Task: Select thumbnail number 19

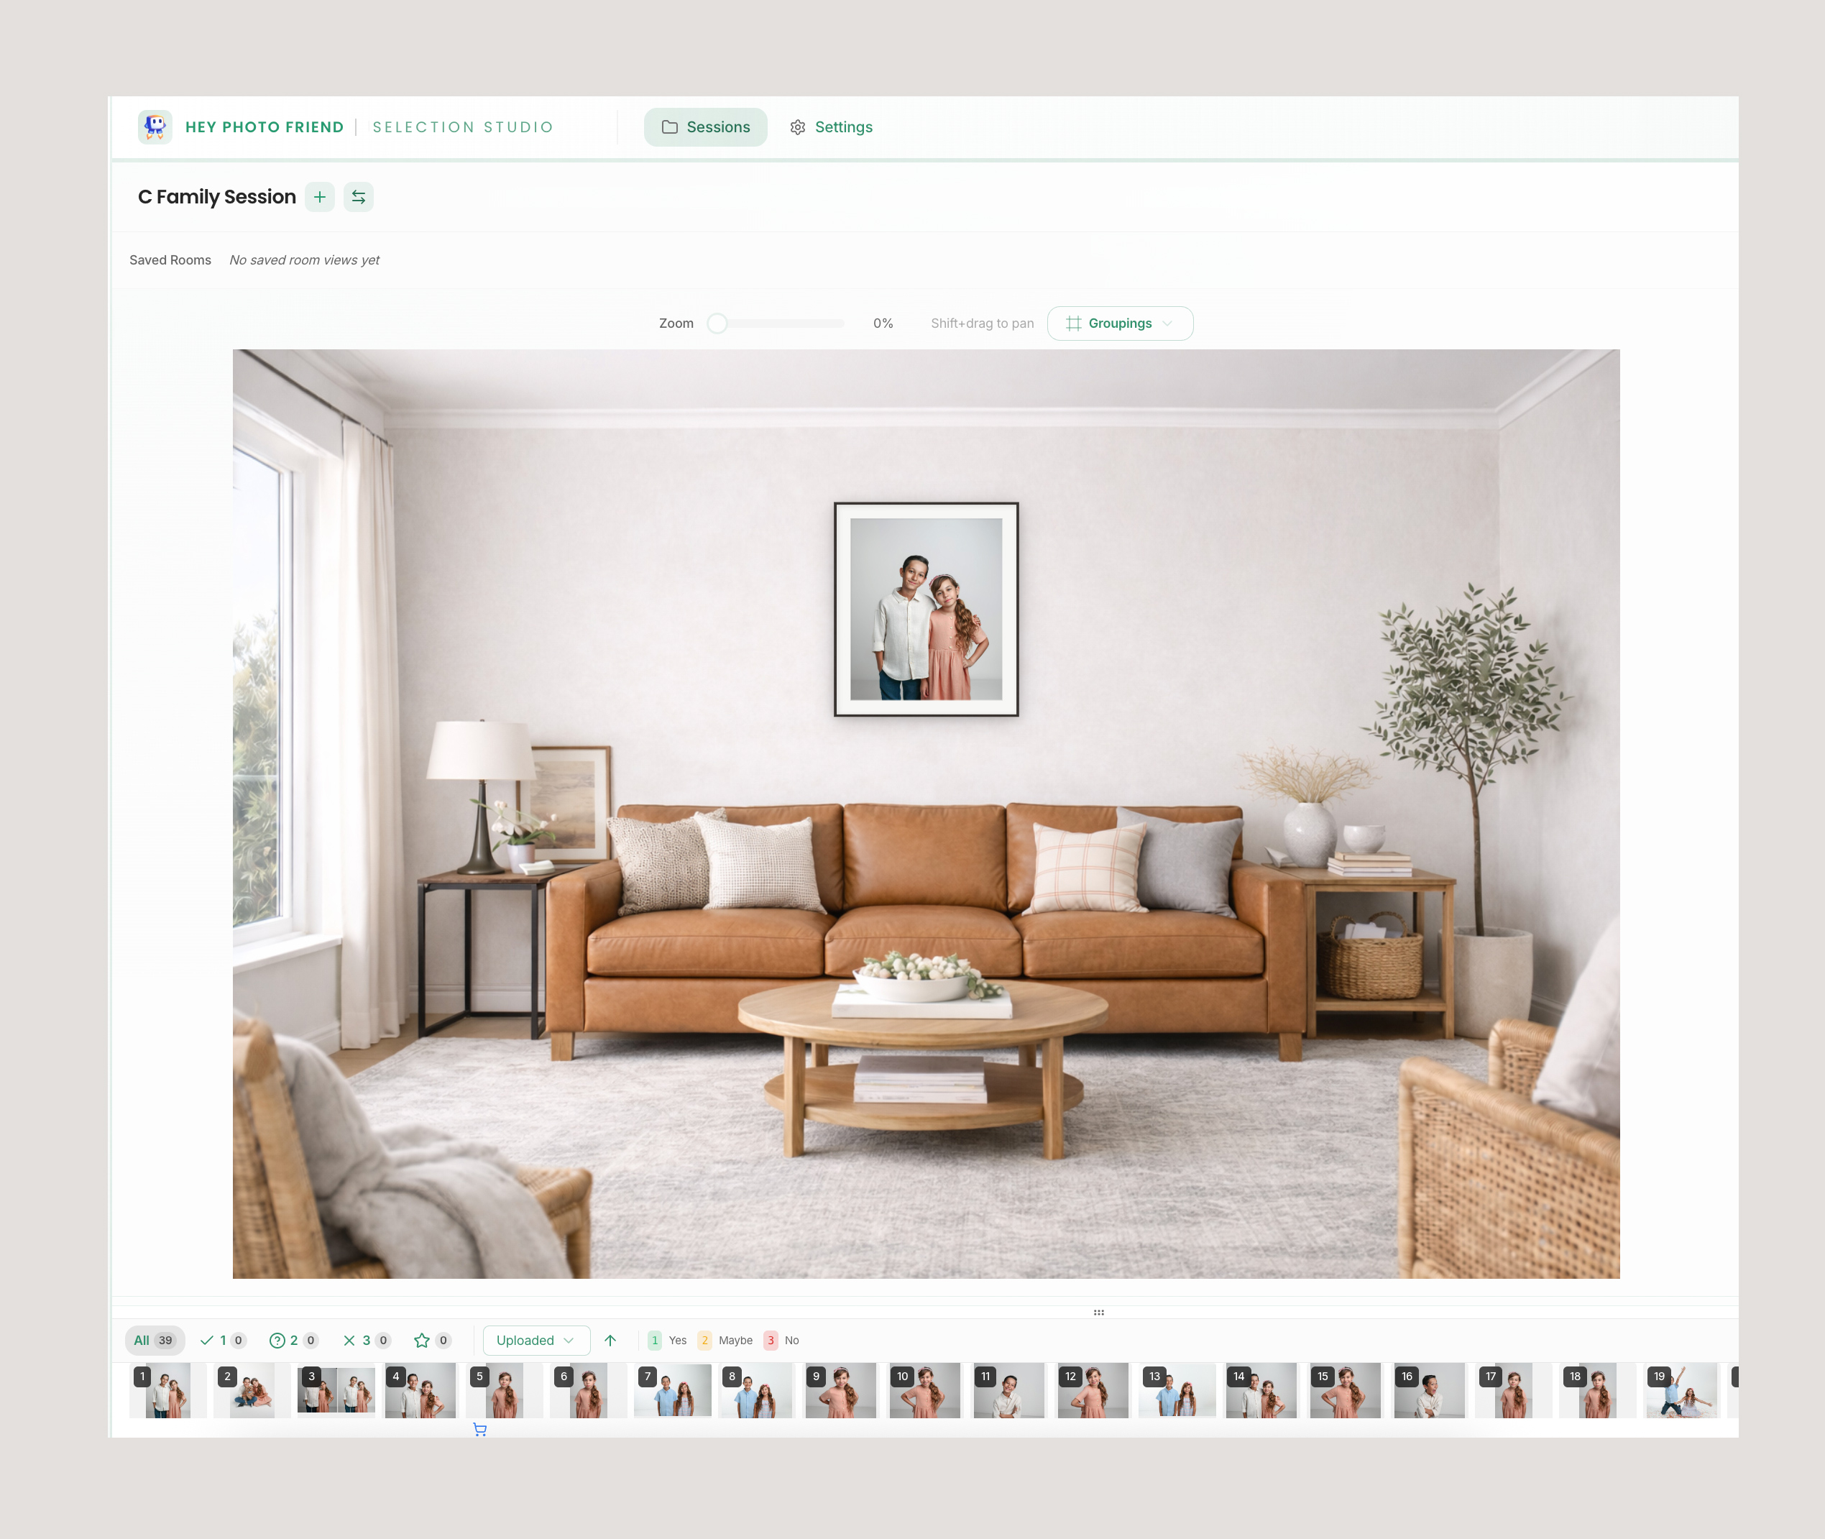Action: [x=1681, y=1391]
